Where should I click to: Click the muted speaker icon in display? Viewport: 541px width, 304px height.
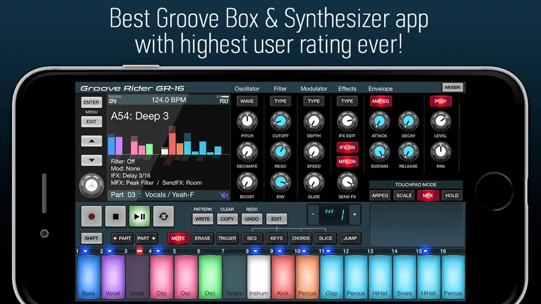[x=224, y=195]
